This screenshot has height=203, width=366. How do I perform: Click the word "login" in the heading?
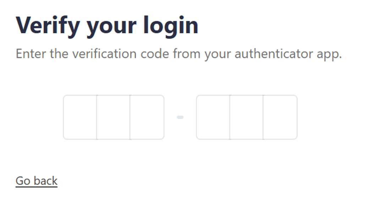[x=170, y=26]
